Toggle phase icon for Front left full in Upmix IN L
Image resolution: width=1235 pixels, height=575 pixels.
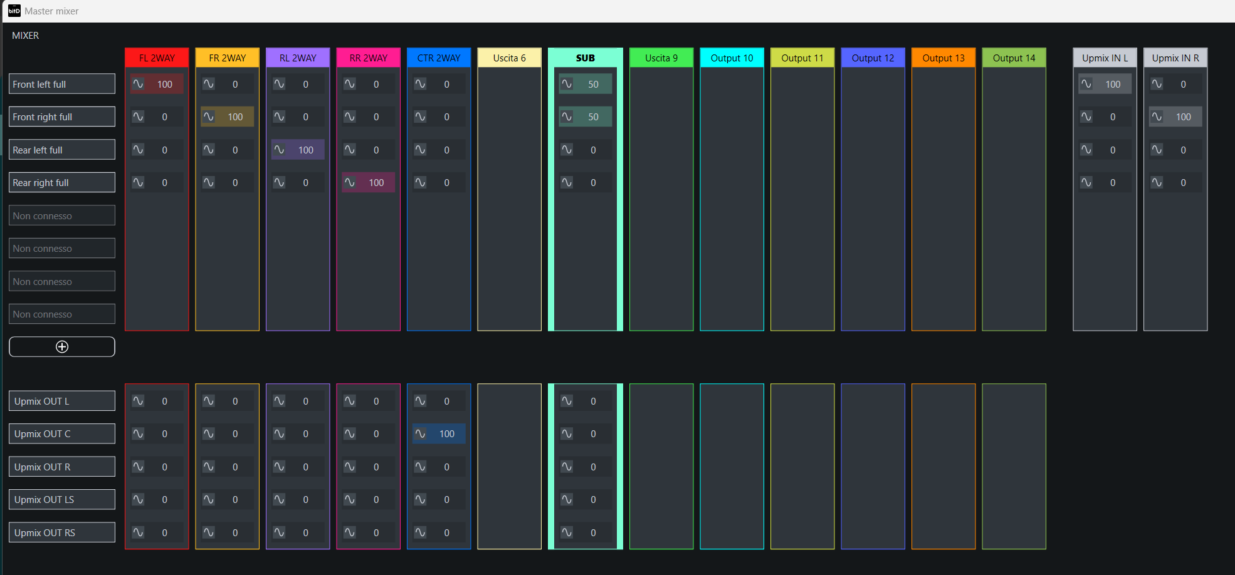click(1086, 84)
